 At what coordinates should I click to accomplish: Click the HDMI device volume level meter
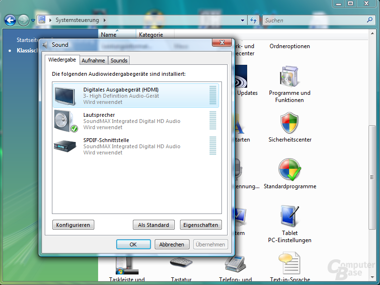[213, 95]
